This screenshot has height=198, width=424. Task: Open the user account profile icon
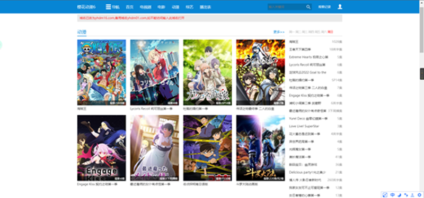point(340,7)
